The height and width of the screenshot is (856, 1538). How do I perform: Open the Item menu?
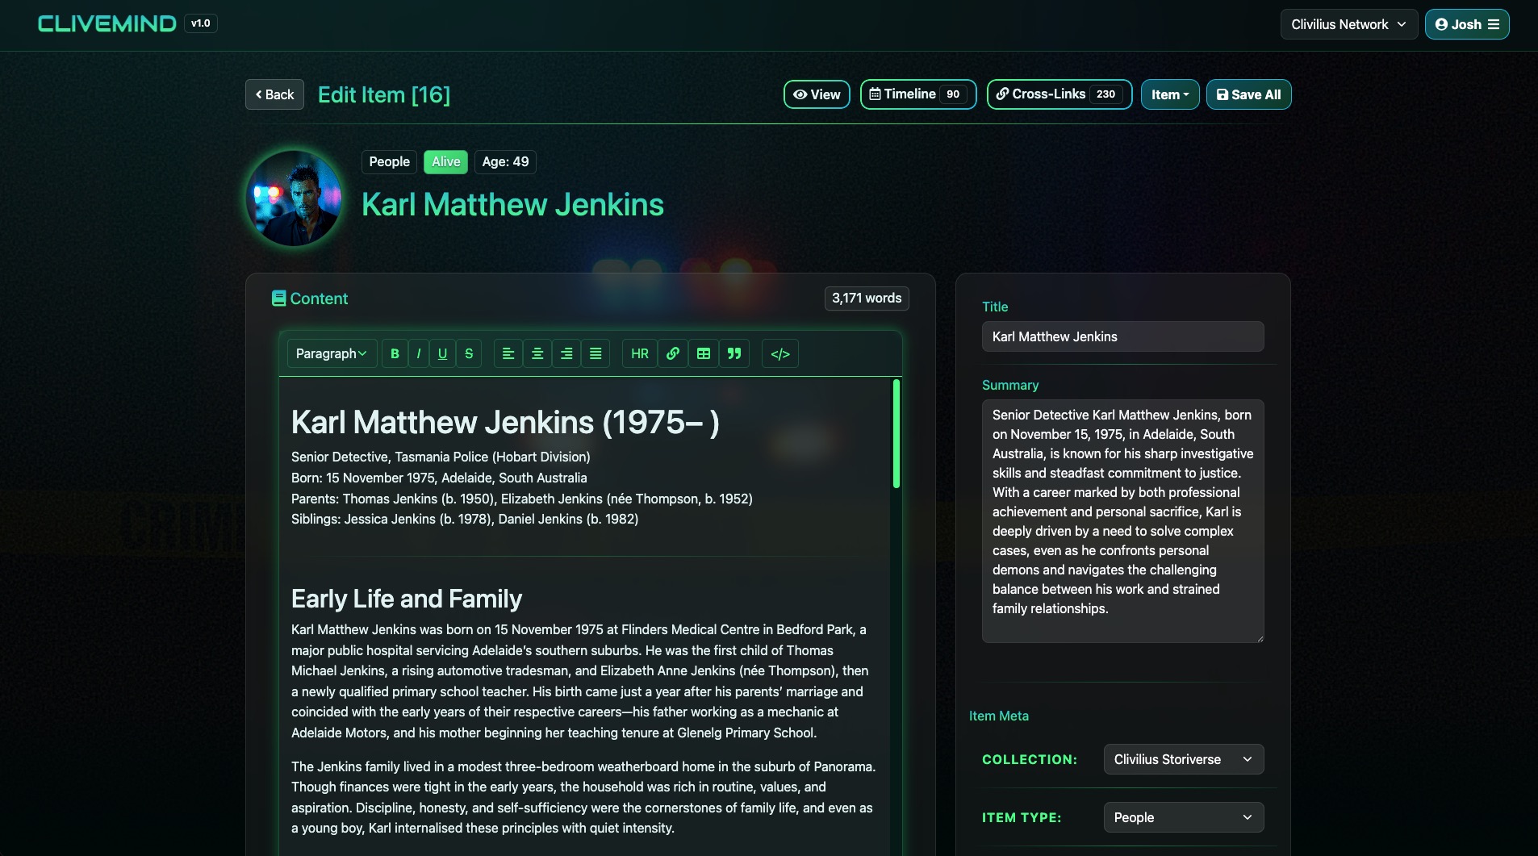pyautogui.click(x=1169, y=94)
